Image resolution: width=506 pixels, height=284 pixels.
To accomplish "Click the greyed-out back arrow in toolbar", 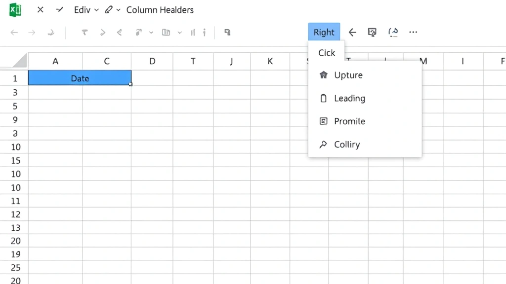I will tap(14, 33).
